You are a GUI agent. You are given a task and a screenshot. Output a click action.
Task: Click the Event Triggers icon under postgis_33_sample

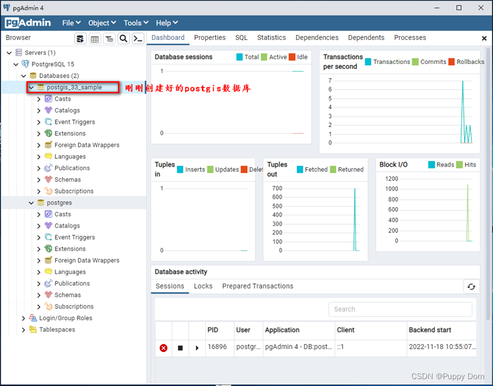pyautogui.click(x=48, y=122)
